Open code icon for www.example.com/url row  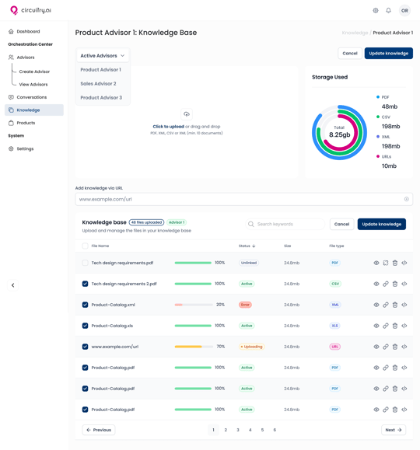(x=404, y=347)
